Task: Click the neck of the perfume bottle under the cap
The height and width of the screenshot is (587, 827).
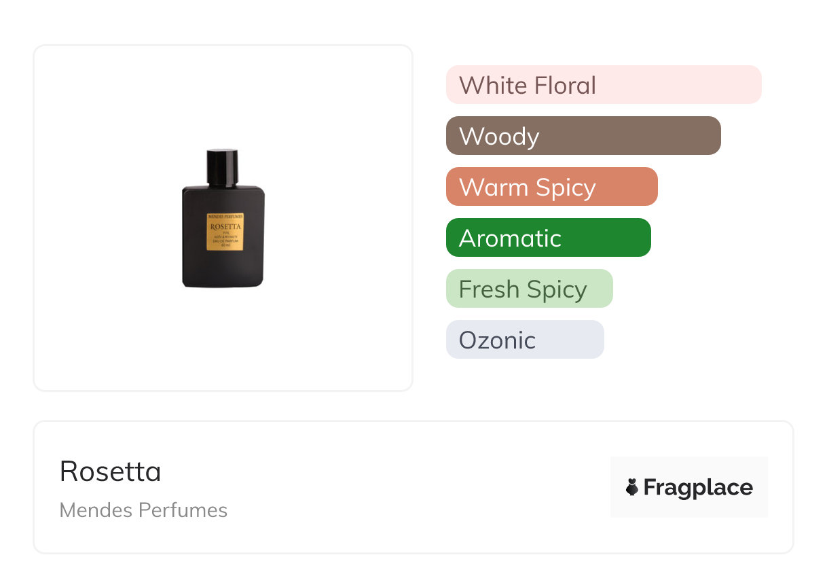Action: [223, 183]
